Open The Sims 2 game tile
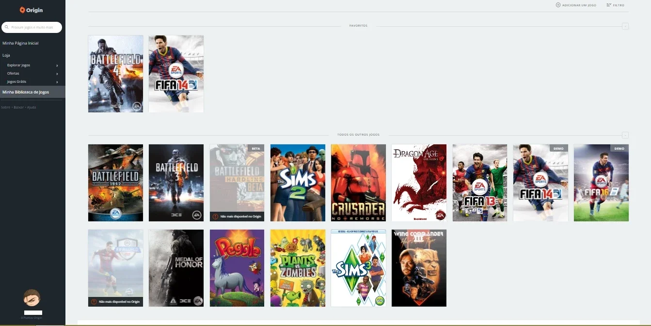 coord(298,183)
